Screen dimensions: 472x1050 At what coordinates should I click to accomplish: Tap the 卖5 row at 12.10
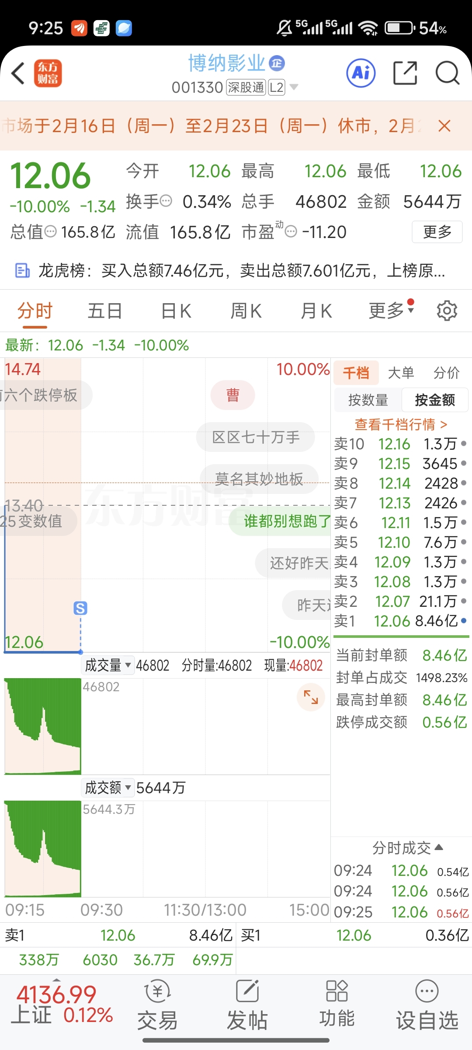pyautogui.click(x=401, y=542)
